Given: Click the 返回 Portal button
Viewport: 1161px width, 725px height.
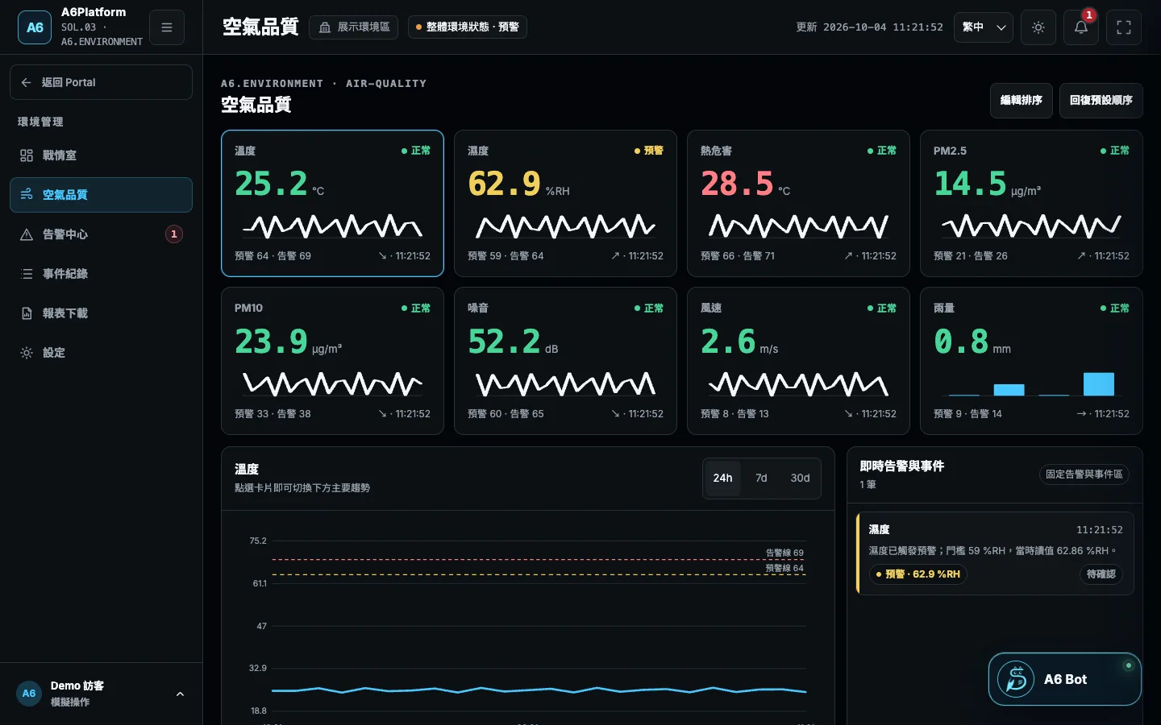Looking at the screenshot, I should tap(101, 82).
